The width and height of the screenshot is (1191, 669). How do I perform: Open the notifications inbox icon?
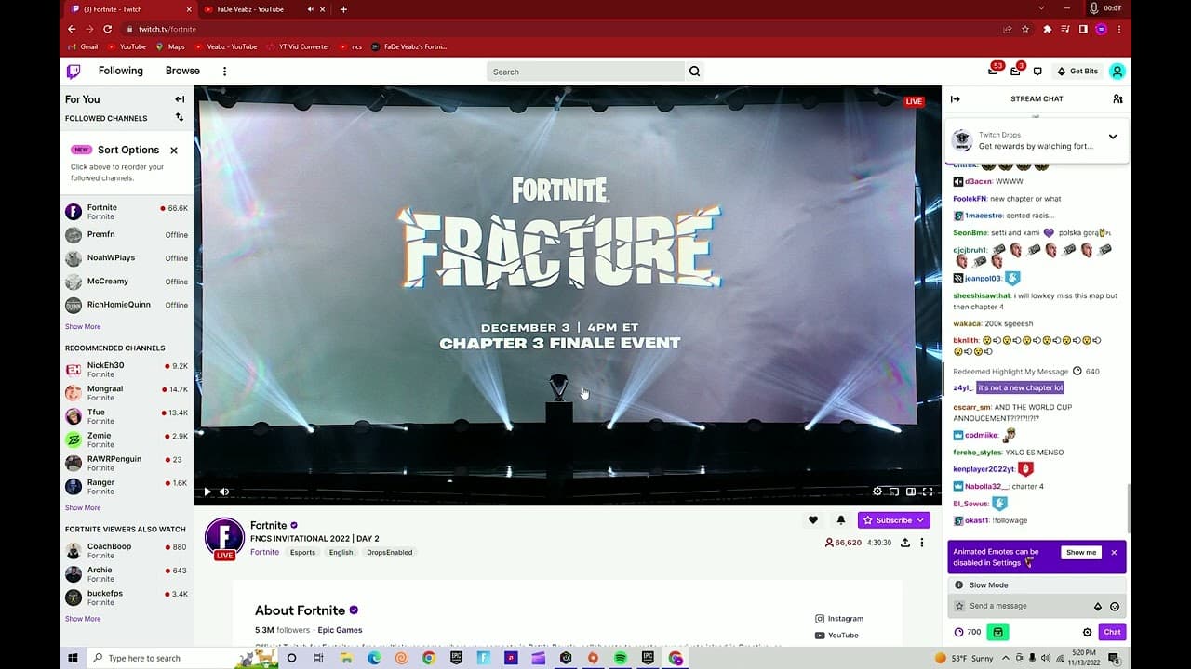pos(1015,72)
